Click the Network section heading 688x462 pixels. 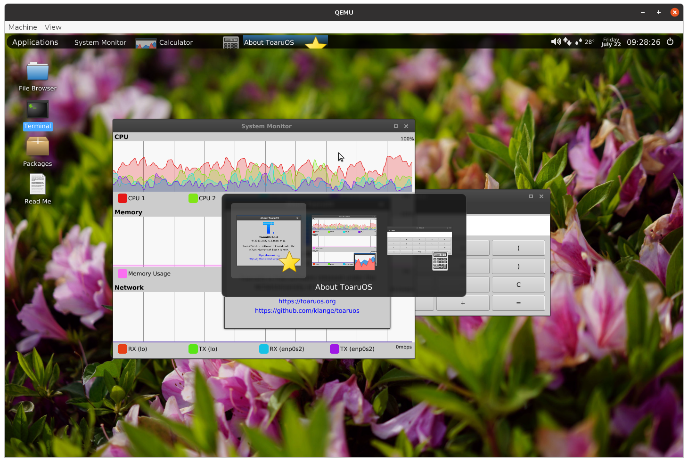[x=129, y=288]
